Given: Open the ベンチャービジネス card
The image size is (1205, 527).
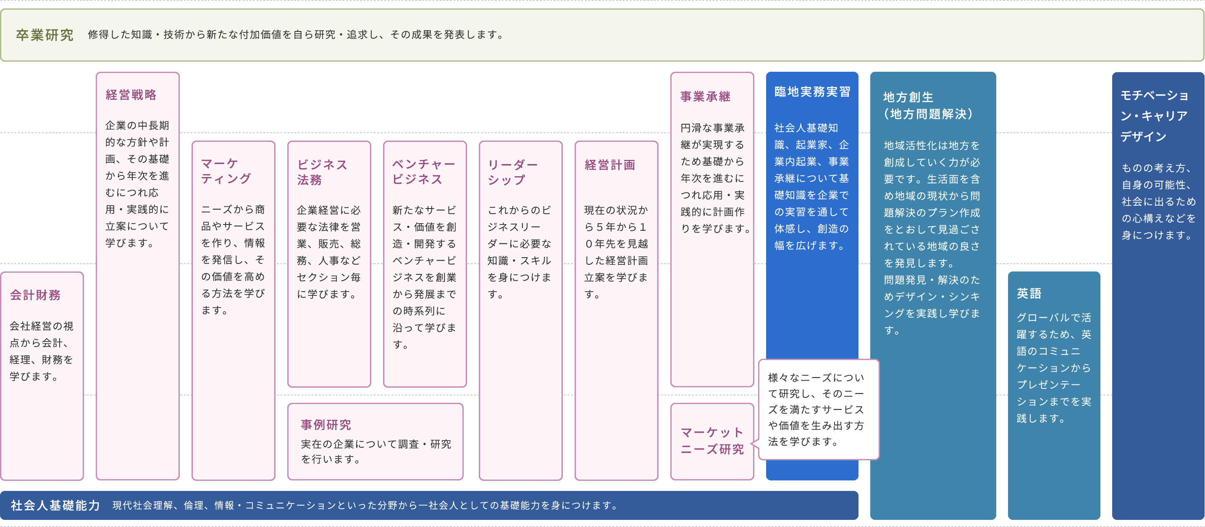Looking at the screenshot, I should point(425,264).
